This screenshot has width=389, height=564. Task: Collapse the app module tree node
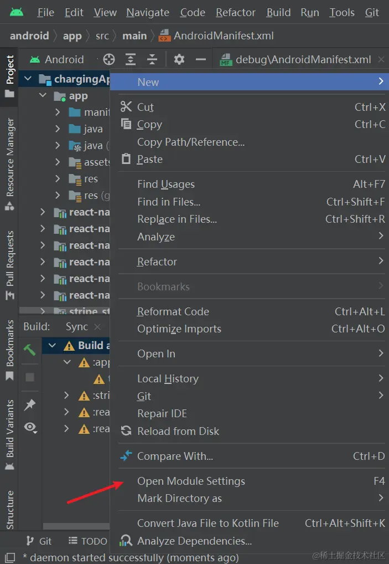tap(43, 96)
